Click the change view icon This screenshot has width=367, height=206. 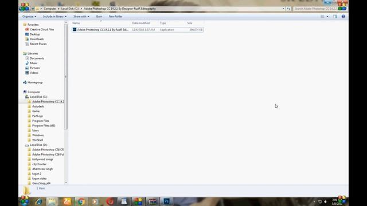(322, 17)
